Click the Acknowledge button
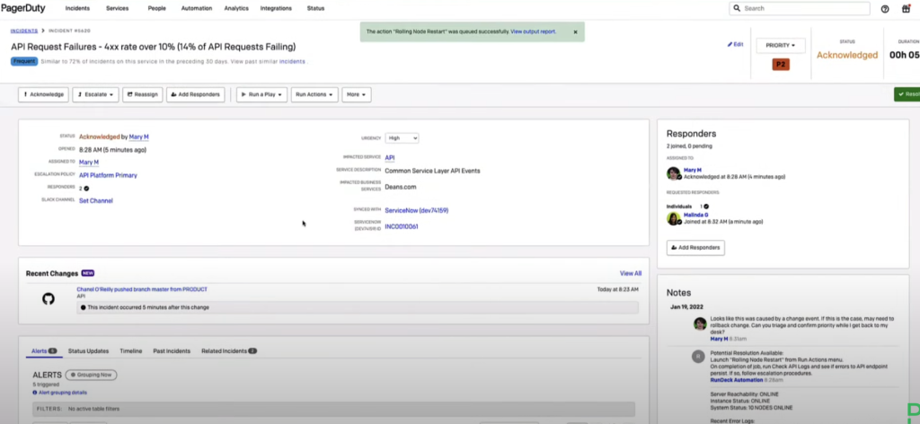Screen dimensions: 920x424 43,94
